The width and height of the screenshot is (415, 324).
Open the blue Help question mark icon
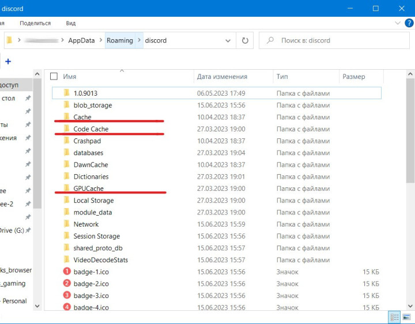(x=409, y=23)
